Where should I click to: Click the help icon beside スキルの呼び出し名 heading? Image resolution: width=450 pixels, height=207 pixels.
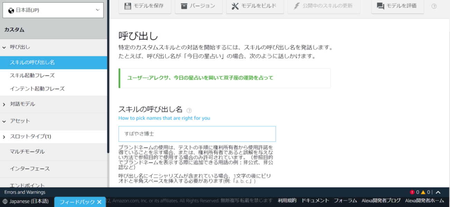coord(189,111)
